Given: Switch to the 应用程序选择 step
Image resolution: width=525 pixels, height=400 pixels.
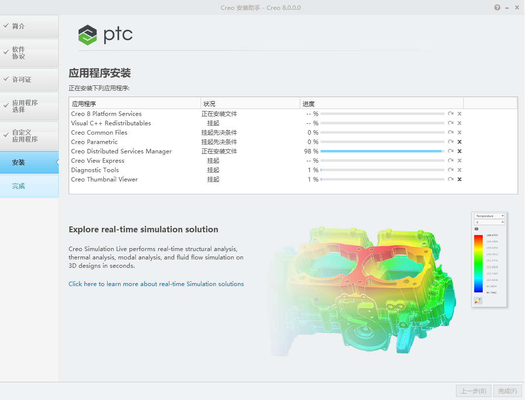Looking at the screenshot, I should [x=29, y=106].
